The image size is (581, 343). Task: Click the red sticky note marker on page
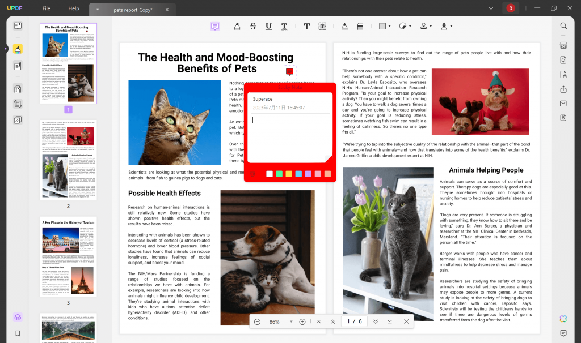tap(290, 71)
